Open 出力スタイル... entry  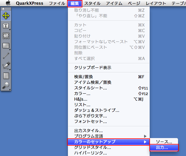(109, 131)
